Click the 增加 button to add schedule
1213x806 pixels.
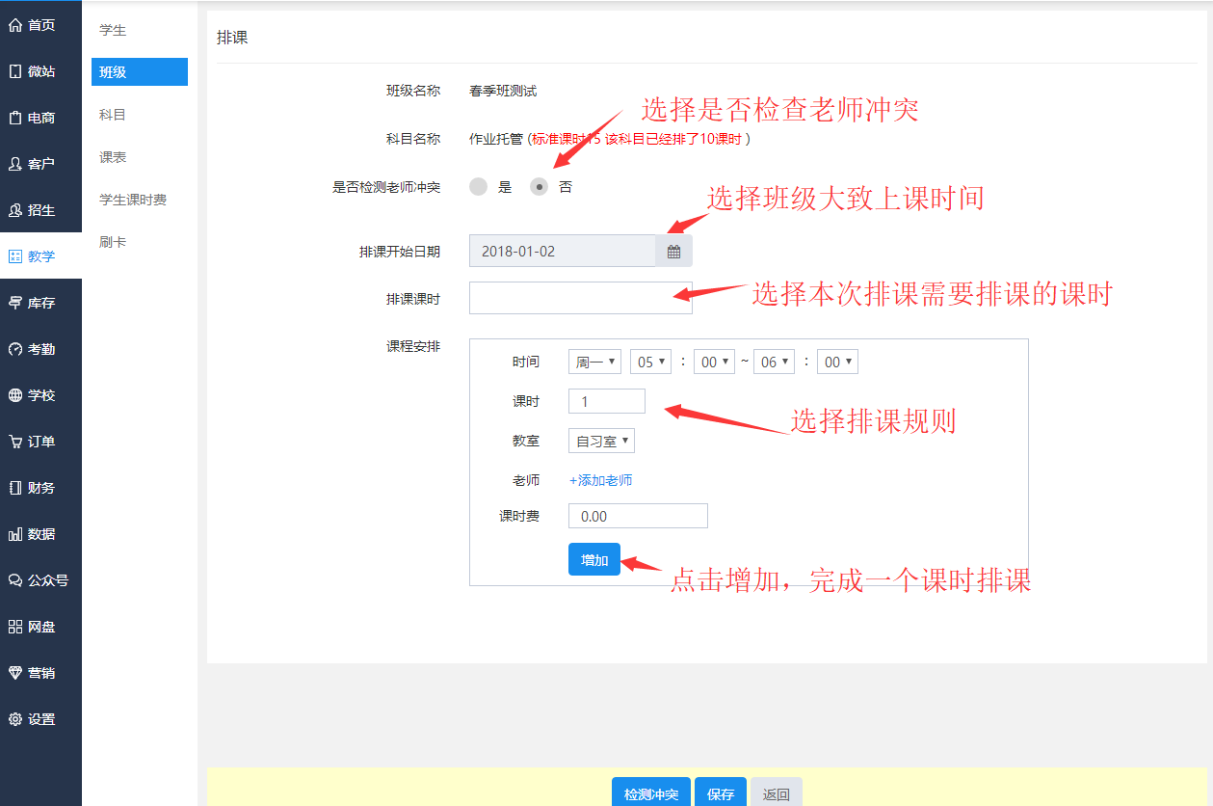[593, 558]
